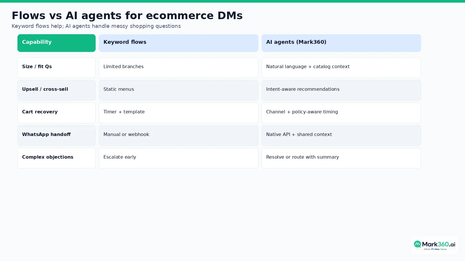The height and width of the screenshot is (261, 465).
Task: Click the Size / fit Qs row label
Action: [56, 68]
